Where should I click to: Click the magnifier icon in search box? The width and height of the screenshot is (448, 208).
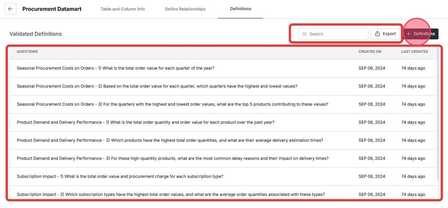(x=304, y=34)
